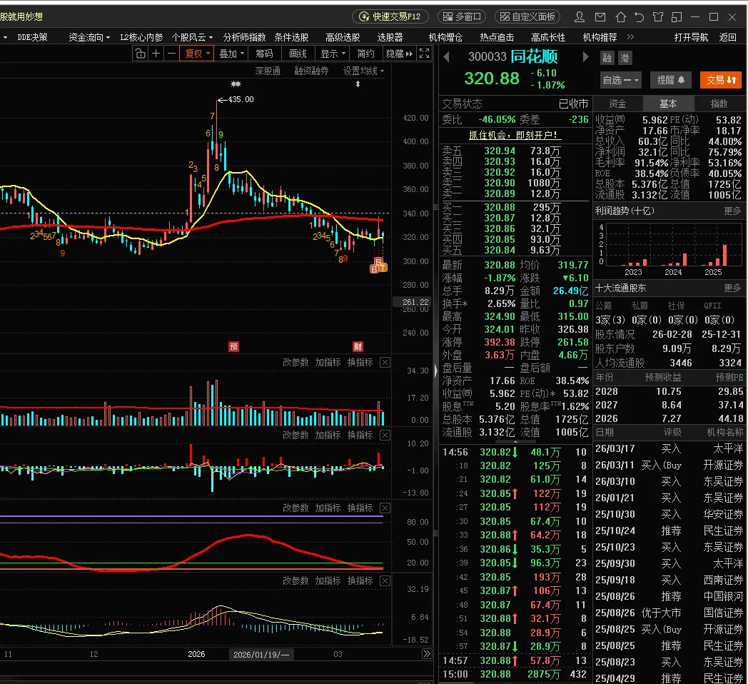Image resolution: width=748 pixels, height=684 pixels.
Task: Open the 热点追击 menu
Action: [x=497, y=37]
